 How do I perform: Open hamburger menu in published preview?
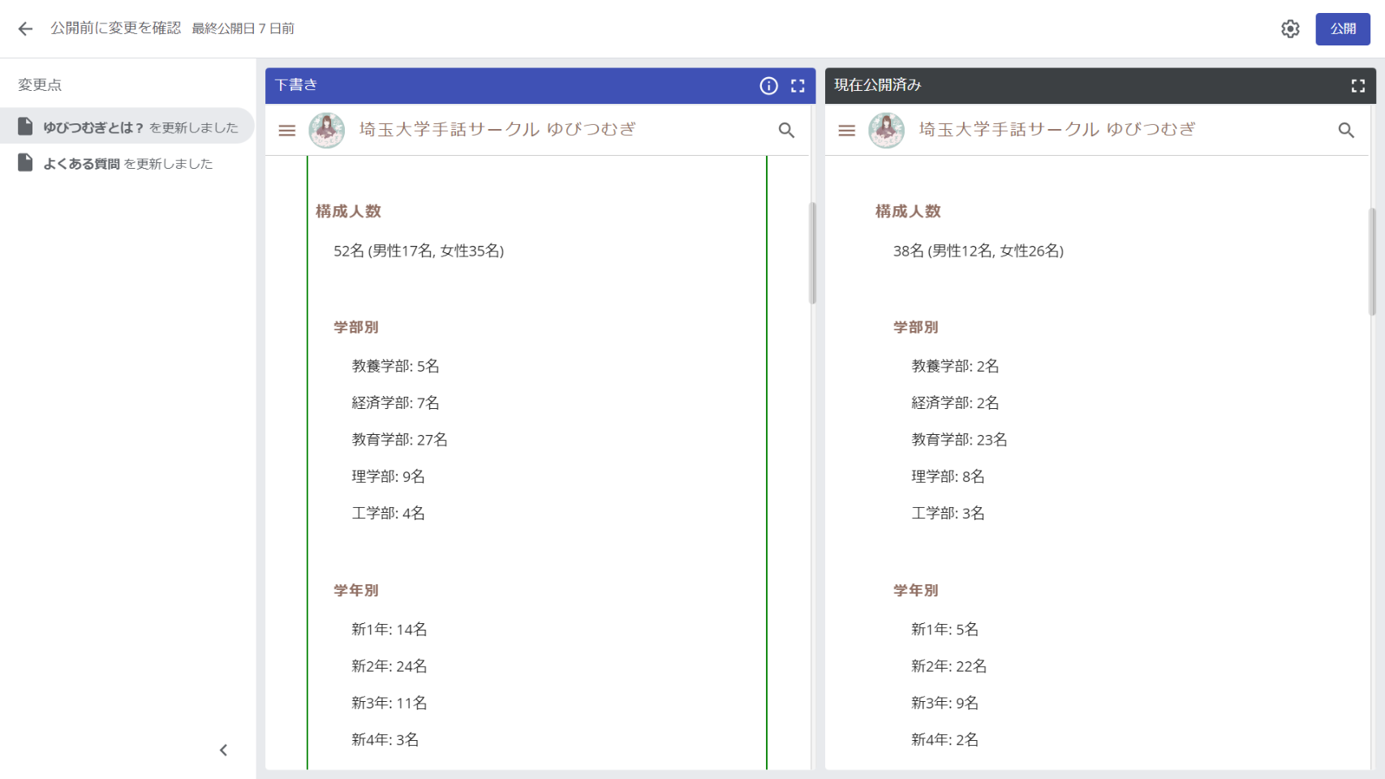point(846,131)
